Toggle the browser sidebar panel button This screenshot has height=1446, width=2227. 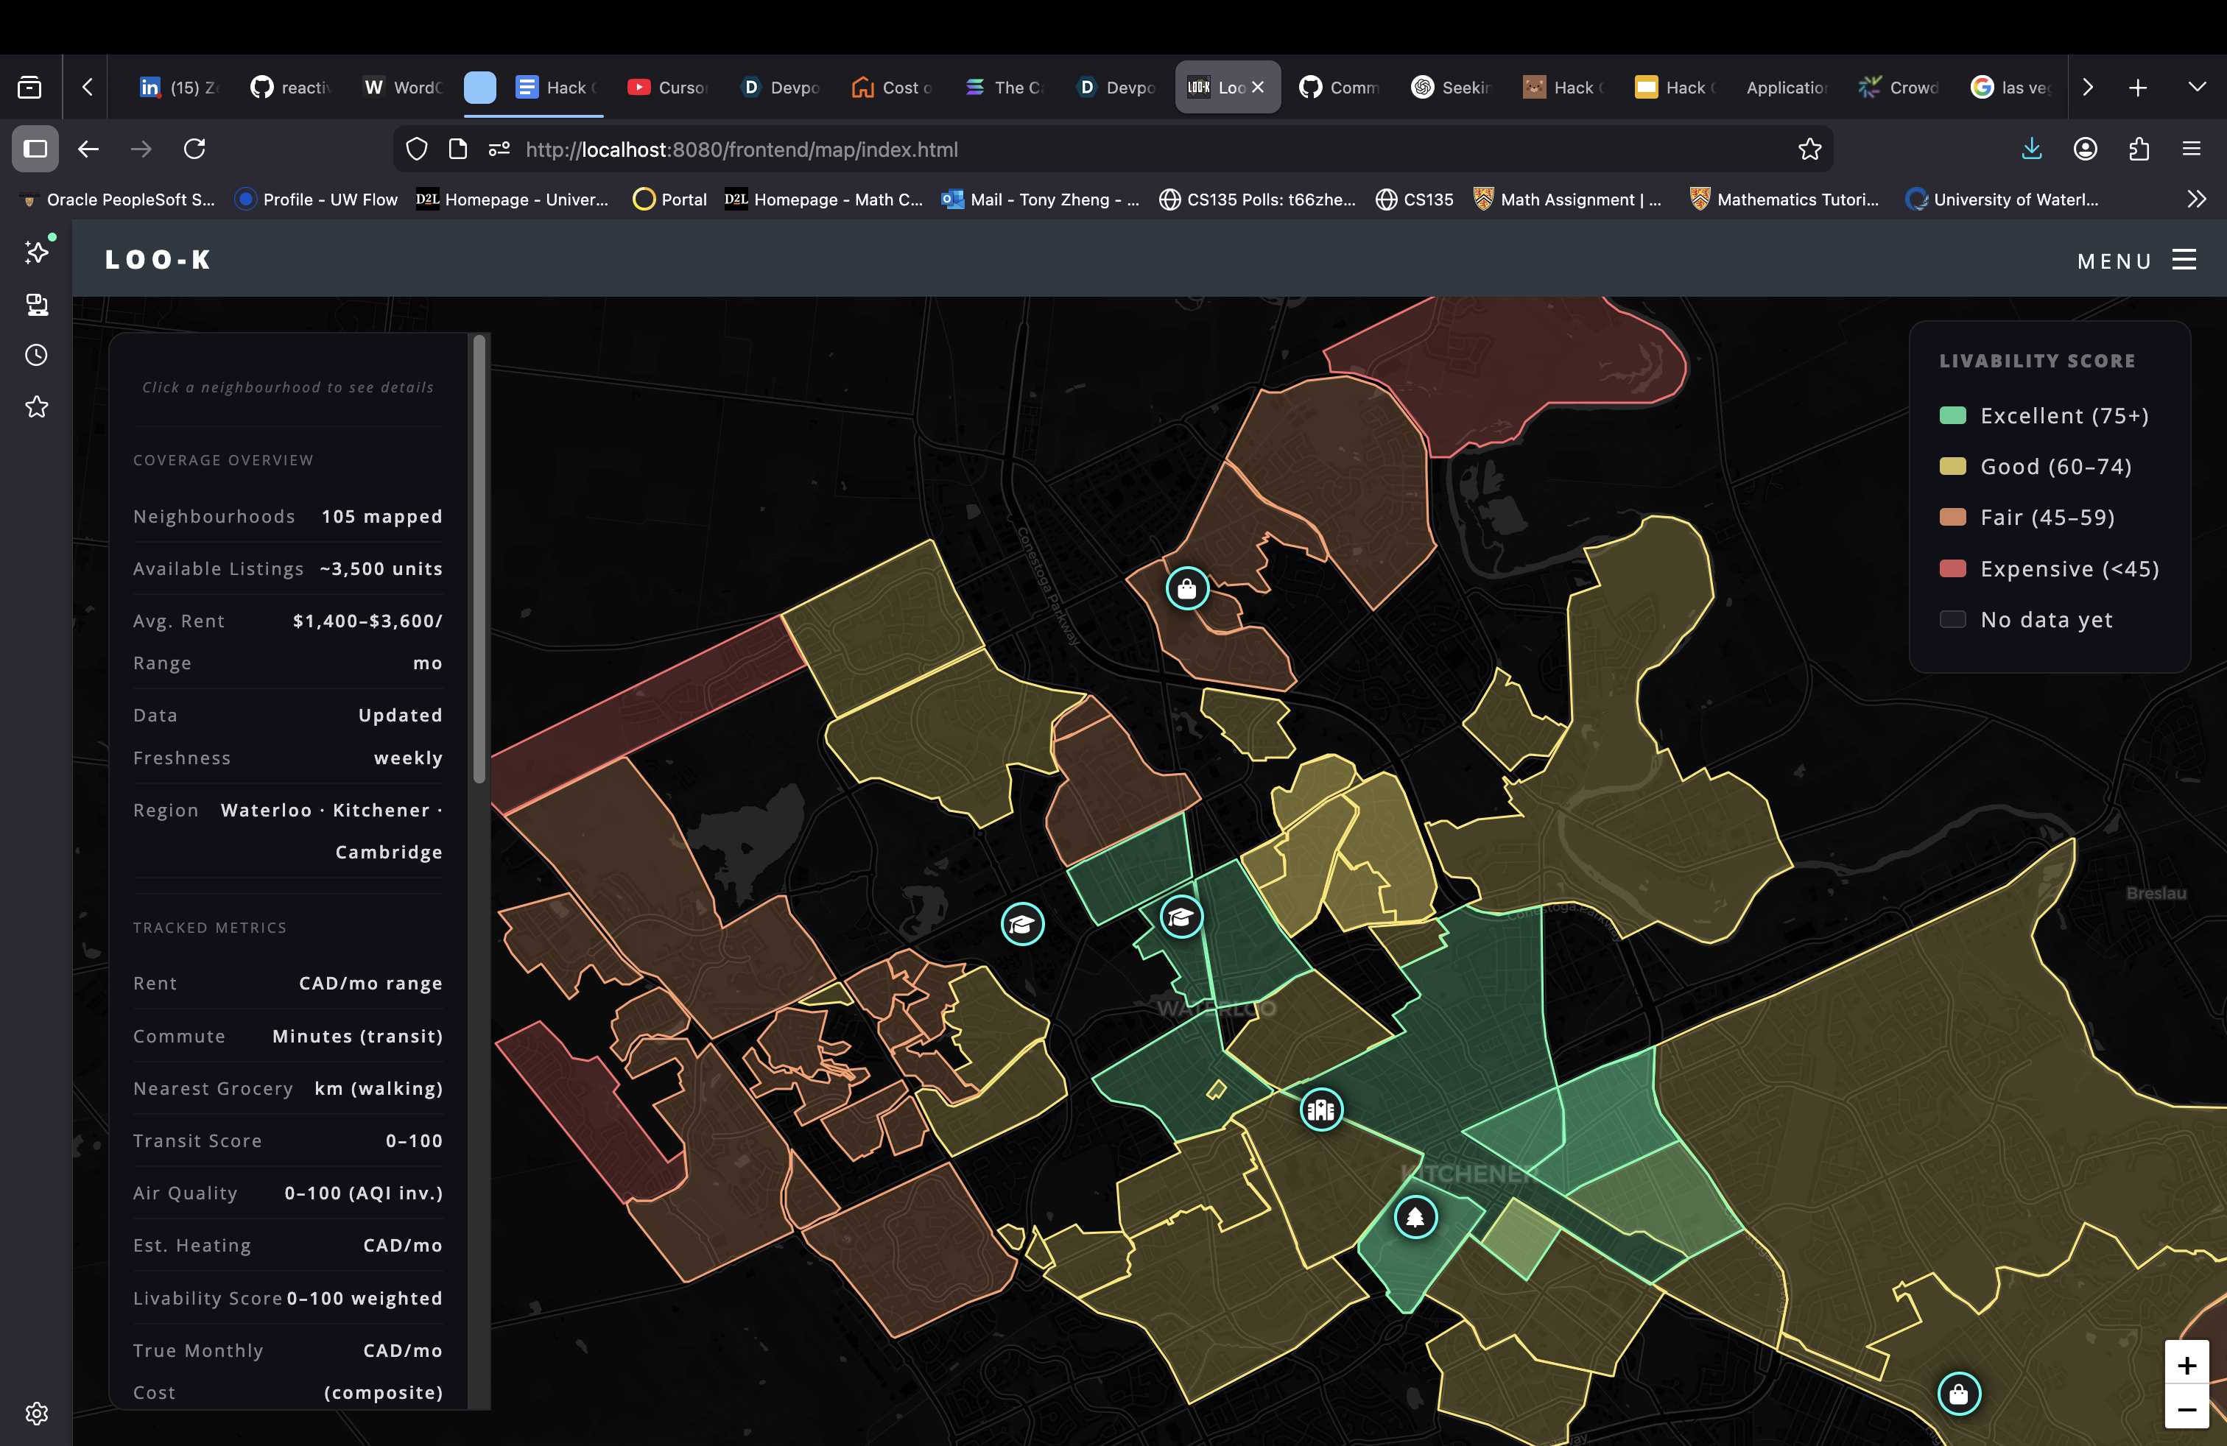point(35,149)
